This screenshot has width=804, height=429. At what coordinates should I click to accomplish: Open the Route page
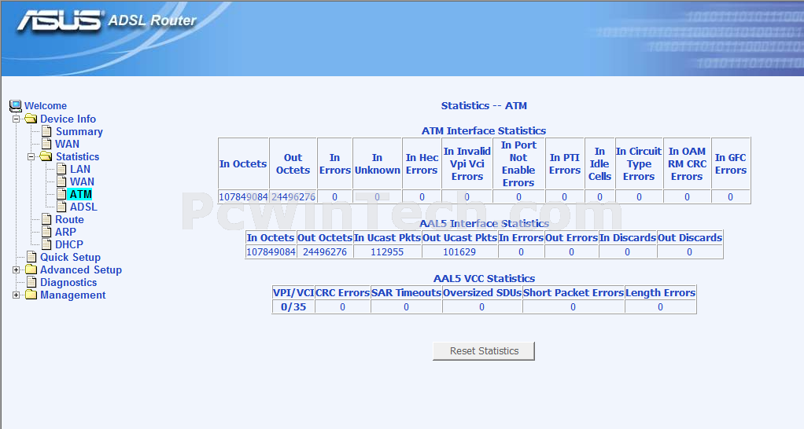point(70,220)
